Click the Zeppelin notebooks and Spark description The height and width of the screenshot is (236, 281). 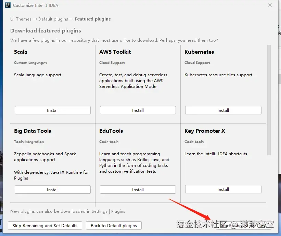[45, 157]
